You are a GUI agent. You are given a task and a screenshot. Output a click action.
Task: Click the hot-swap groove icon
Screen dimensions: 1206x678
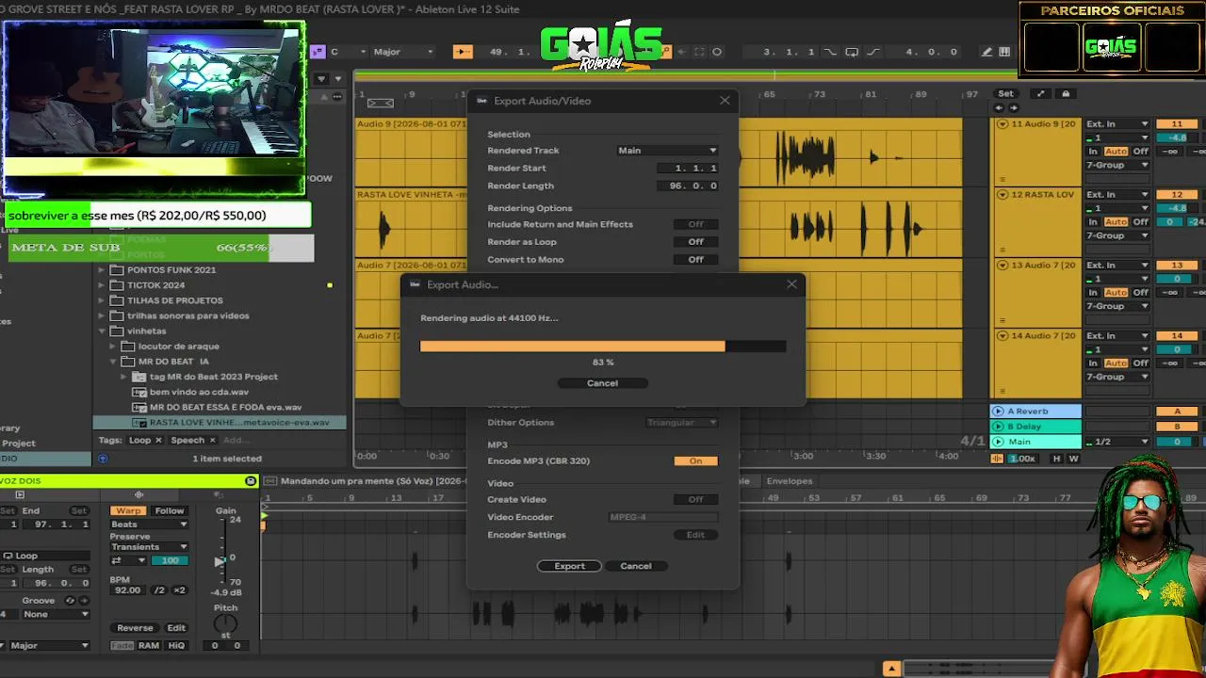70,600
